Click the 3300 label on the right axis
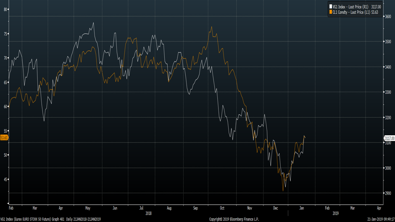395x222 pixels. pyautogui.click(x=388, y=92)
